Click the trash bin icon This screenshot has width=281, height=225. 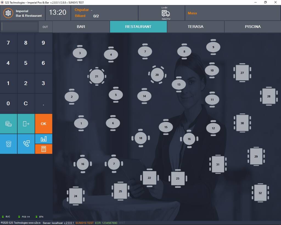tap(9, 144)
